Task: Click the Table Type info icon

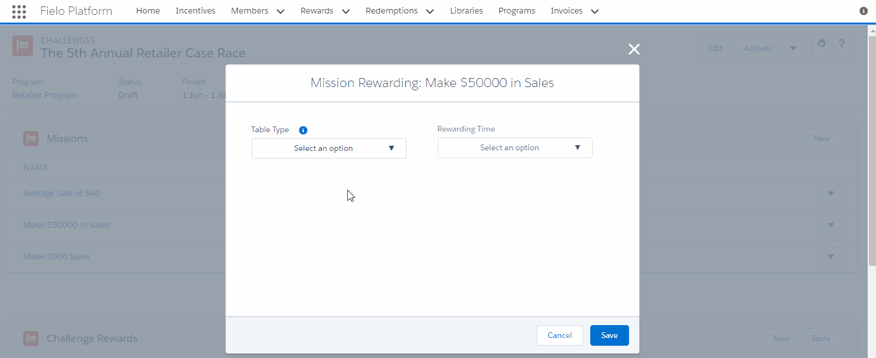Action: (303, 130)
